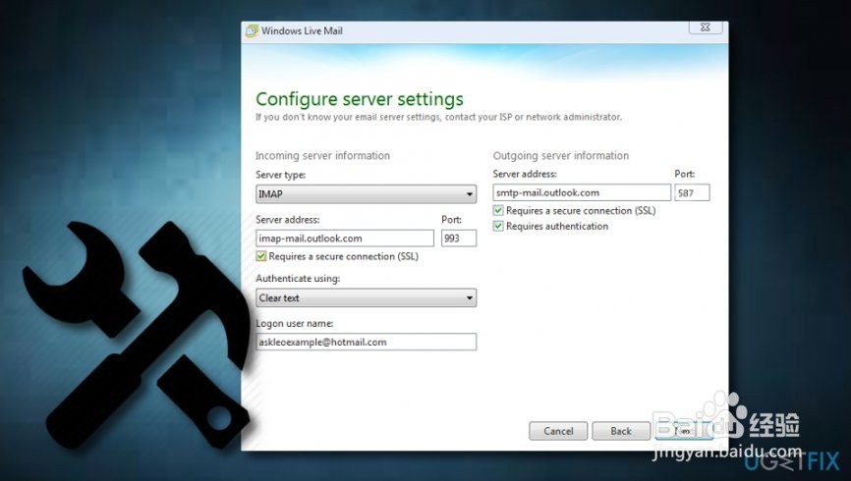This screenshot has width=851, height=481.
Task: Close the Windows Live Mail dialog
Action: (x=705, y=27)
